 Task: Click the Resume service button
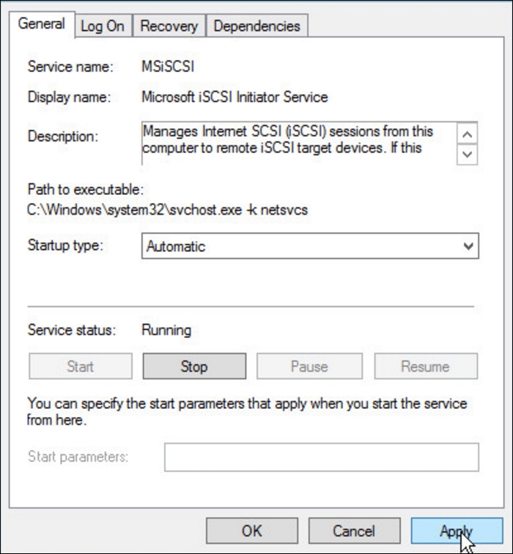426,366
